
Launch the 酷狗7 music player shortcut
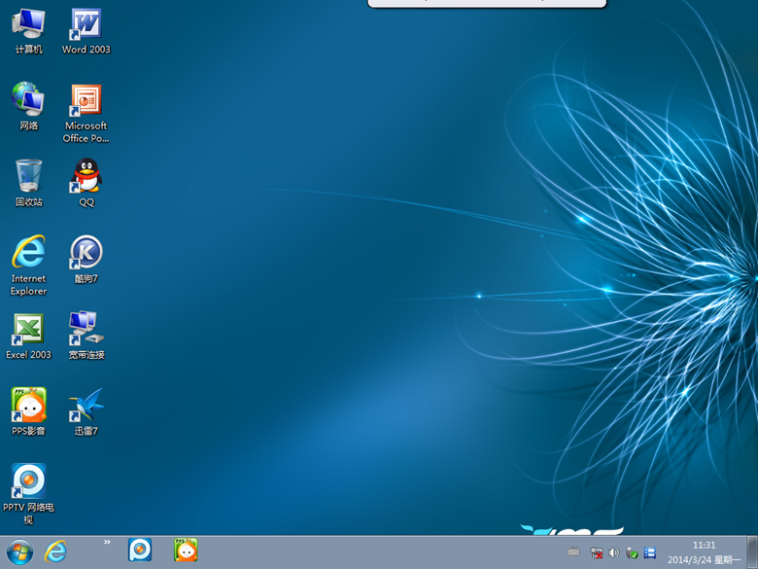coord(86,253)
